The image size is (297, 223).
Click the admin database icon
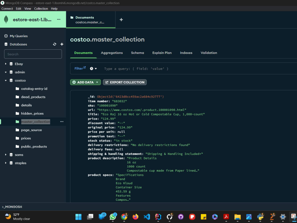click(11, 72)
